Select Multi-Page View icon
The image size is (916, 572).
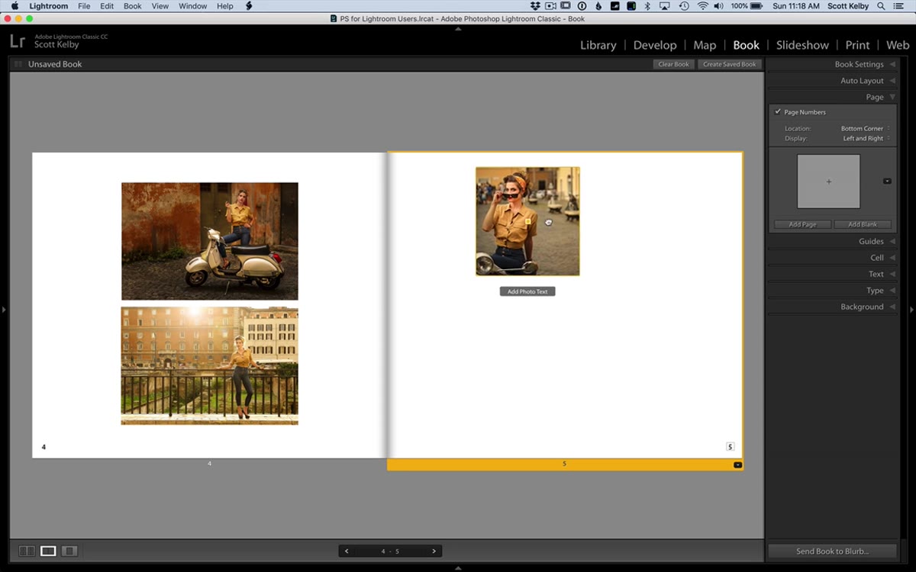(27, 551)
